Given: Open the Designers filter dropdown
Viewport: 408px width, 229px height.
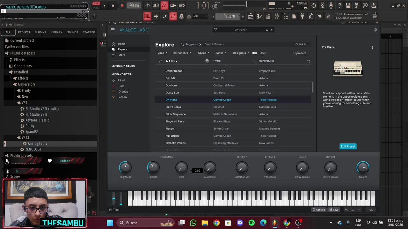Looking at the screenshot, I should tap(241, 53).
